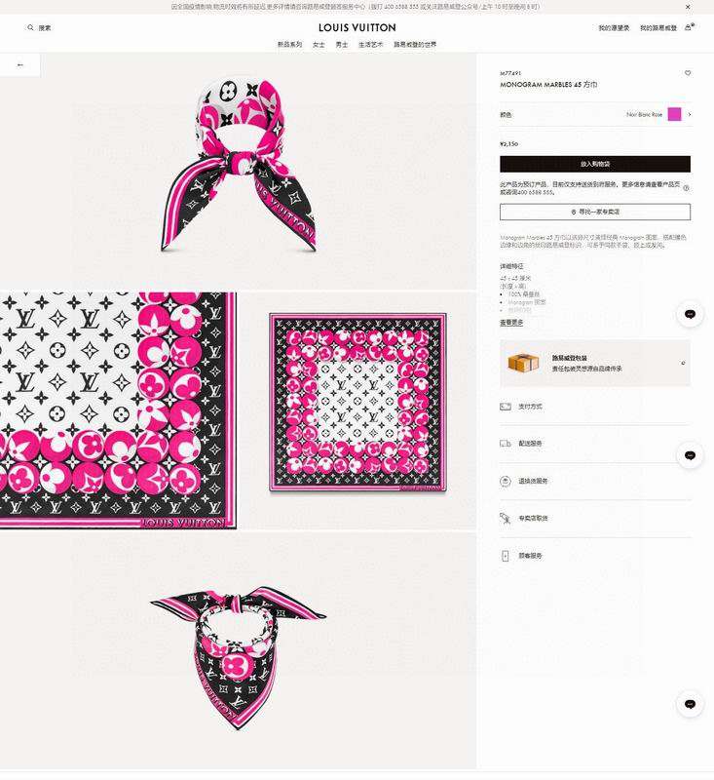
Task: Expand the 路易威登包装 packaging card arrow
Action: (x=683, y=363)
